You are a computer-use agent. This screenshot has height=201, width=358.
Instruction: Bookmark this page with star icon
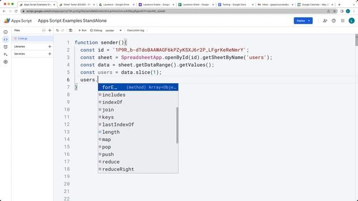click(335, 11)
